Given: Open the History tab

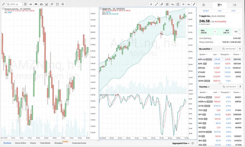Looking at the screenshot, I should click(33, 143).
